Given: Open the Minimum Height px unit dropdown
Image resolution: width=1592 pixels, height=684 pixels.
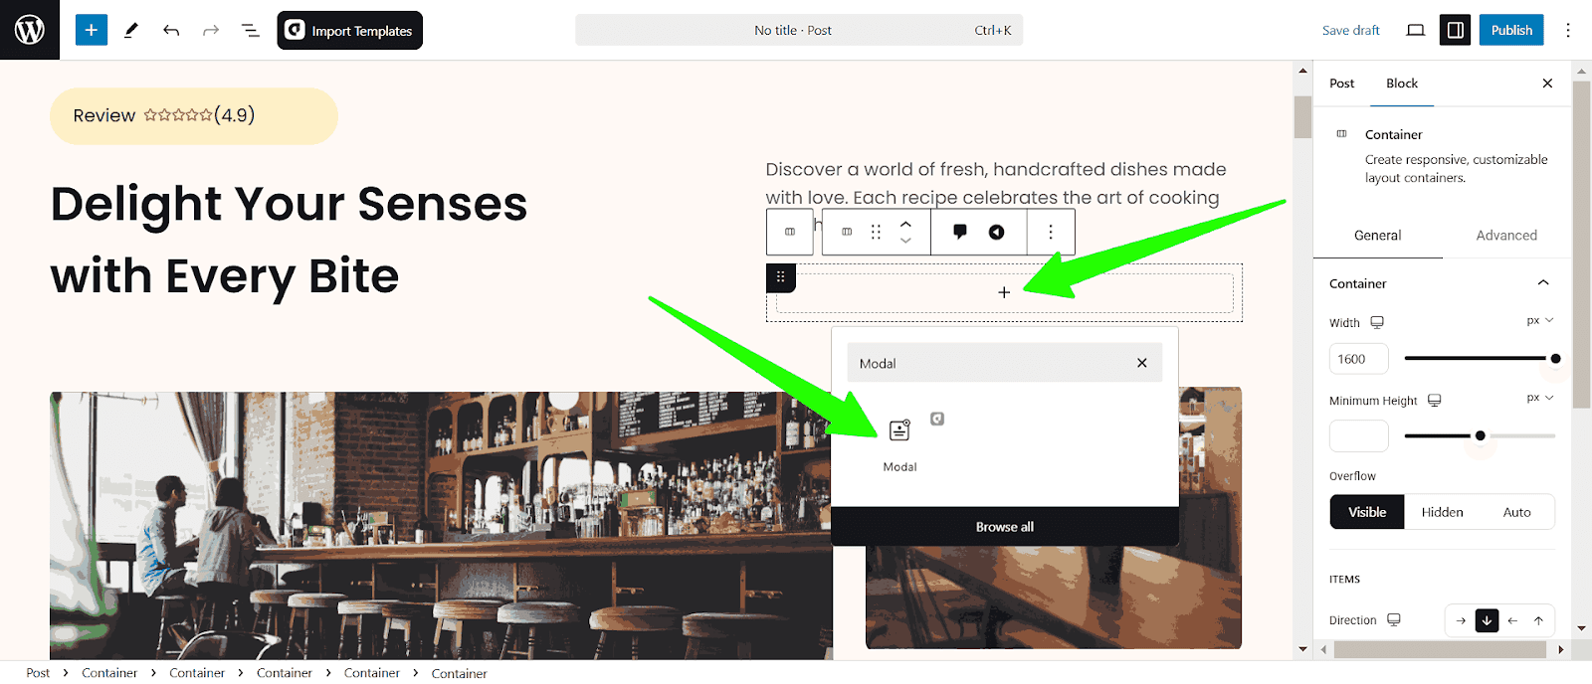Looking at the screenshot, I should (x=1540, y=398).
